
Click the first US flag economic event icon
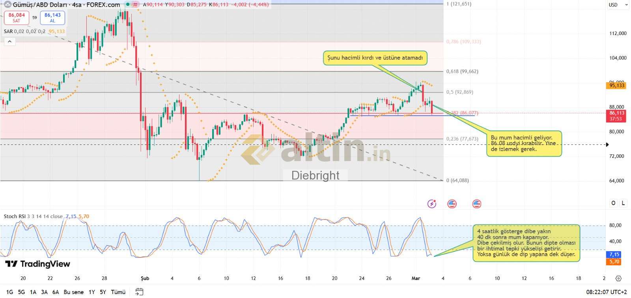pyautogui.click(x=452, y=204)
